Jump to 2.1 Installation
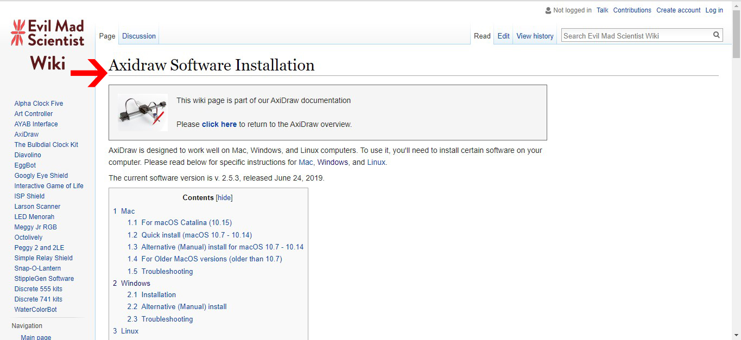The image size is (741, 340). point(151,295)
